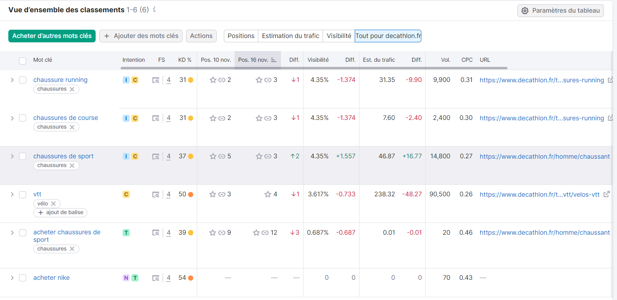This screenshot has height=300, width=617.
Task: Click the horizontal scrollbar under column headers
Action: point(313,68)
